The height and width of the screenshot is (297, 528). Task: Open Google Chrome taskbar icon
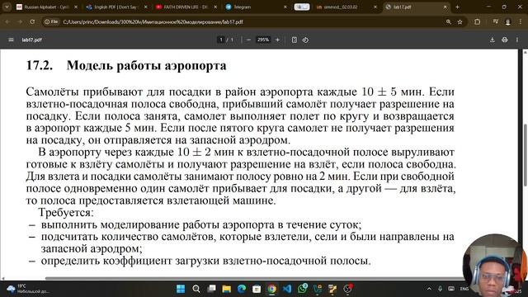tap(271, 289)
